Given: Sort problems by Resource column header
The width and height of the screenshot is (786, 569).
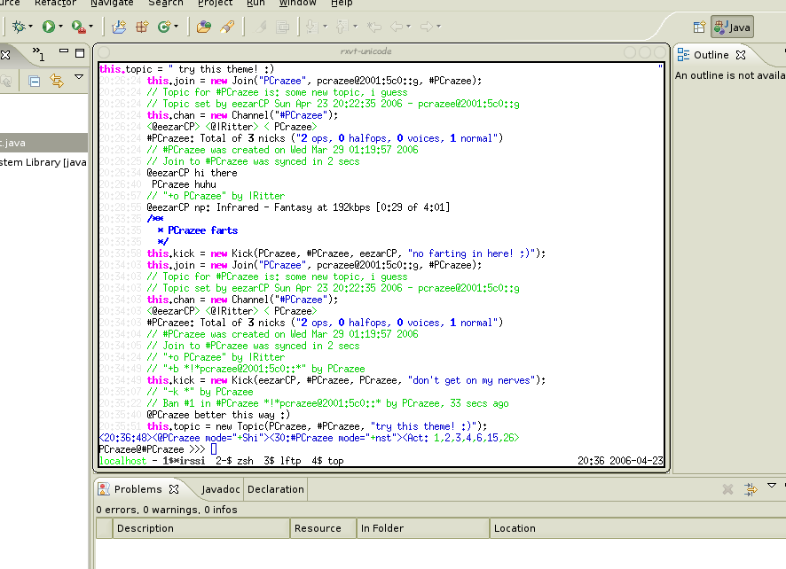Looking at the screenshot, I should (318, 528).
